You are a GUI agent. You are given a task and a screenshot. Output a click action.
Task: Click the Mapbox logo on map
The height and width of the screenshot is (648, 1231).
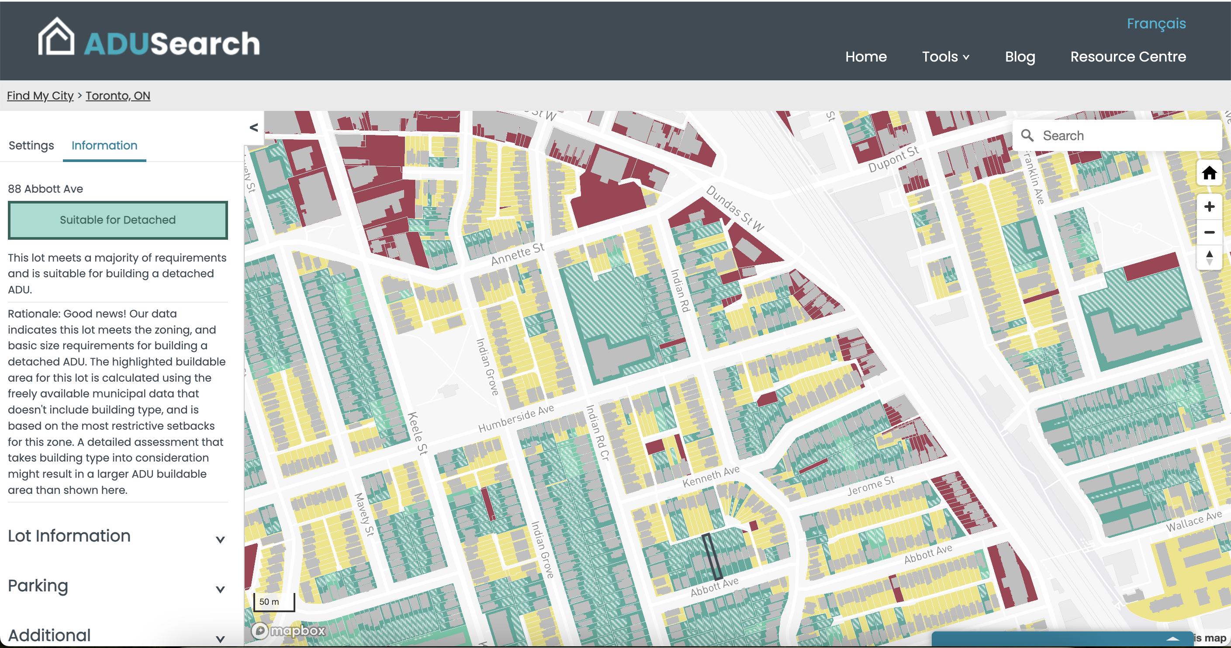288,631
